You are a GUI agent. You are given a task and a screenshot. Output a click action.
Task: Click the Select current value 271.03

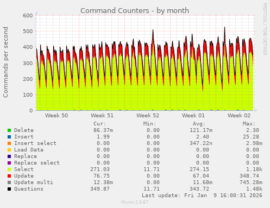coord(100,169)
